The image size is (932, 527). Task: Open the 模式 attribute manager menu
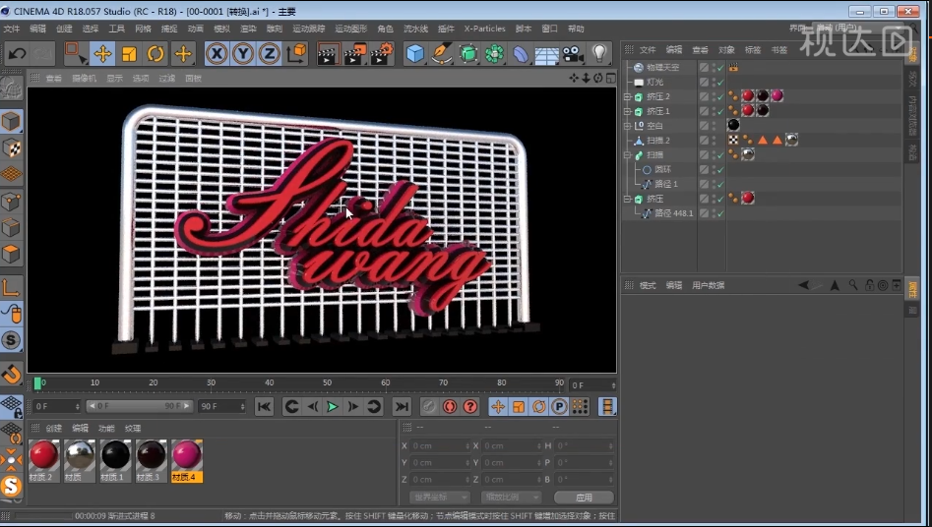tap(648, 286)
